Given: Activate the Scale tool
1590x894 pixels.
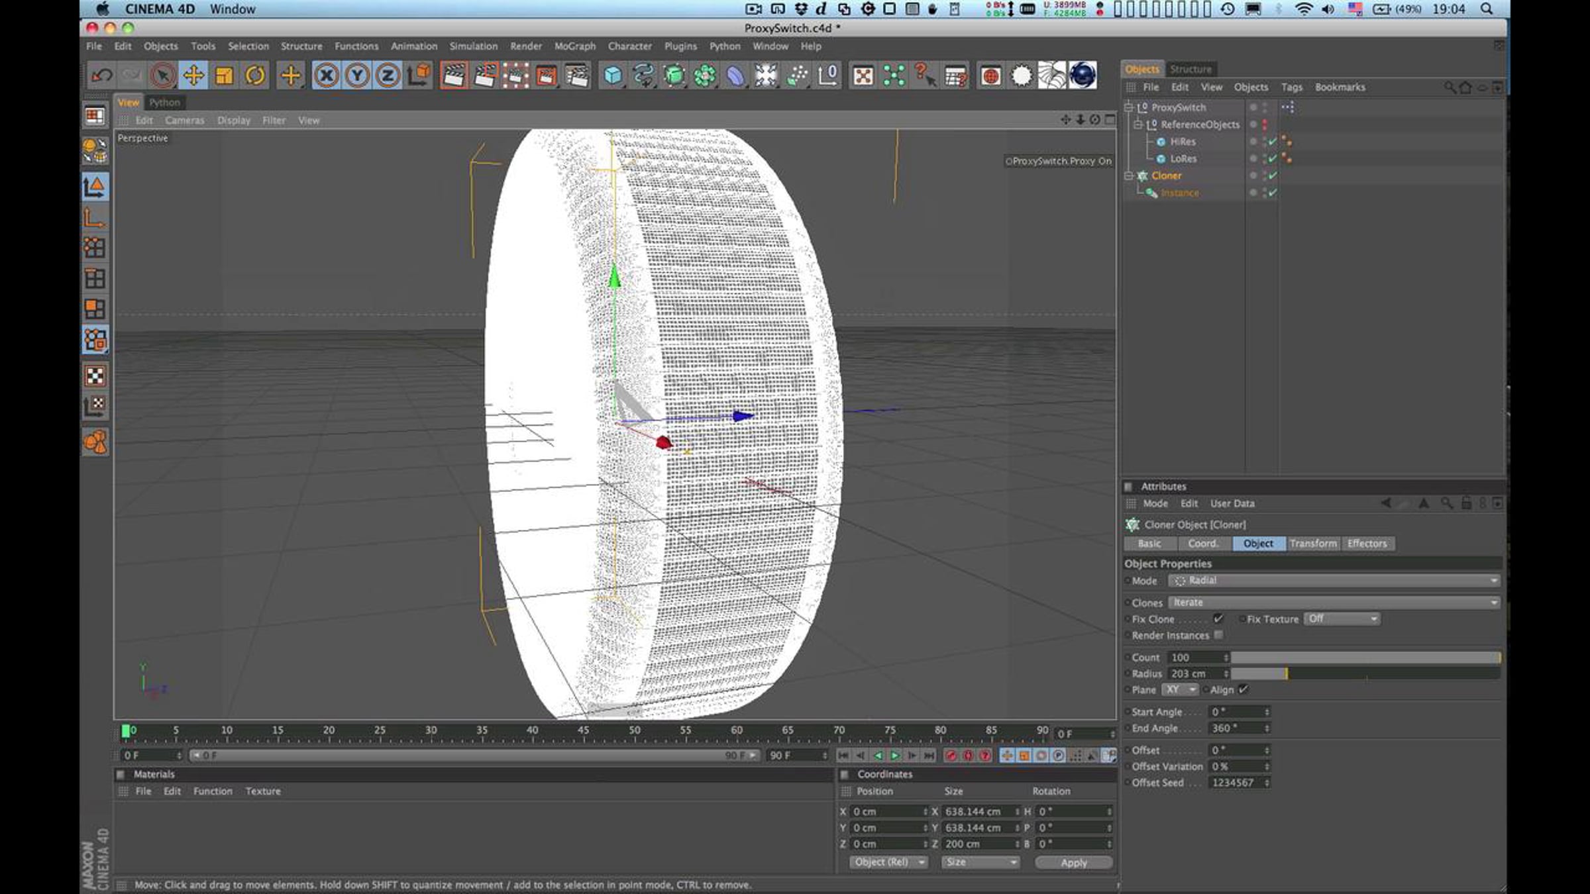Looking at the screenshot, I should [x=224, y=75].
